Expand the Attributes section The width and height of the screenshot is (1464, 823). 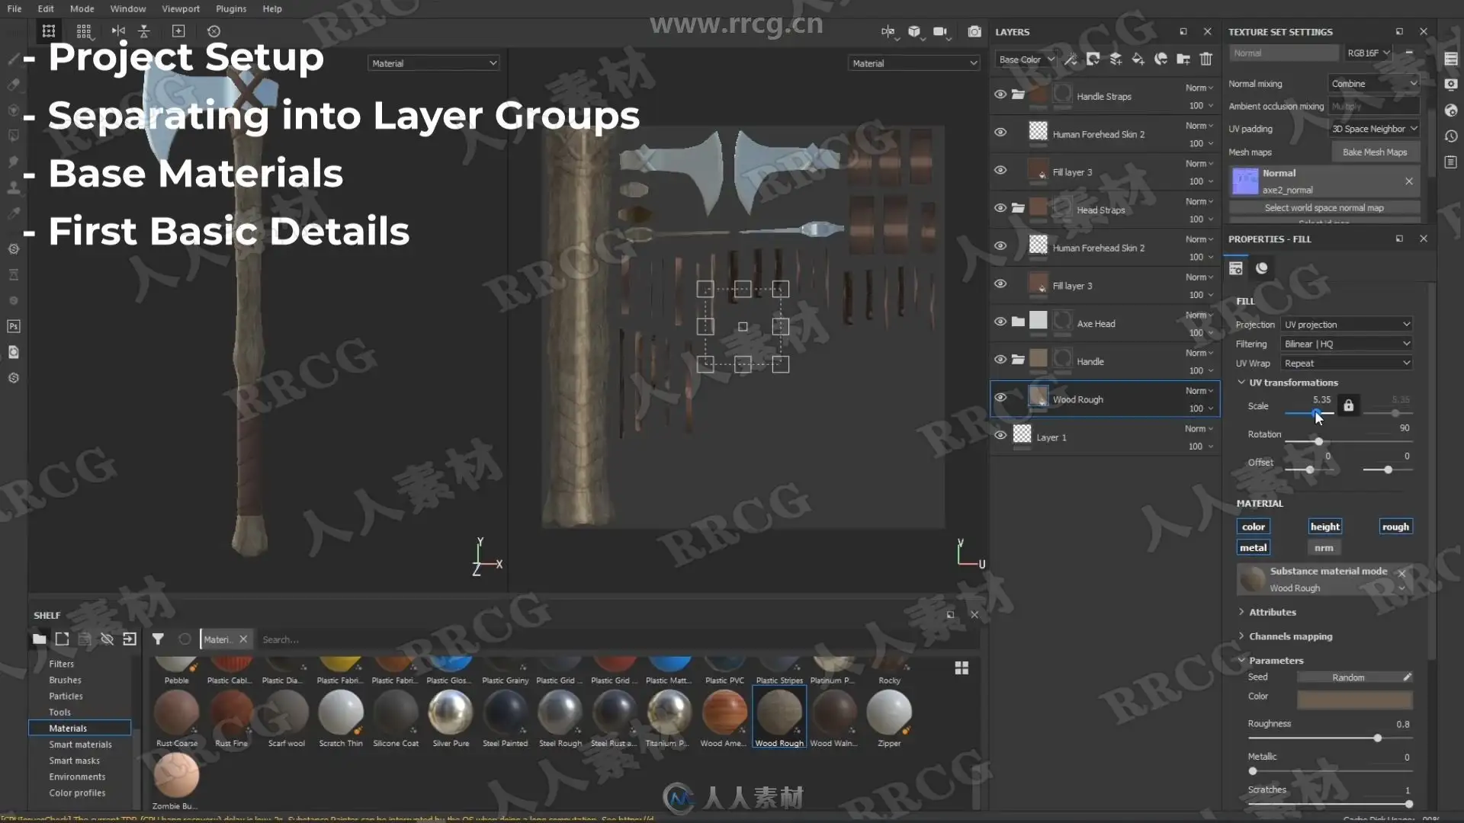pyautogui.click(x=1272, y=612)
